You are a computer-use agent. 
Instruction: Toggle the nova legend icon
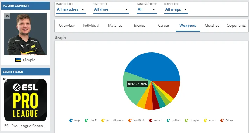(206, 121)
